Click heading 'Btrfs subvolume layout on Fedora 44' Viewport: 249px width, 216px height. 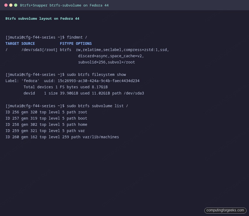(x=42, y=19)
